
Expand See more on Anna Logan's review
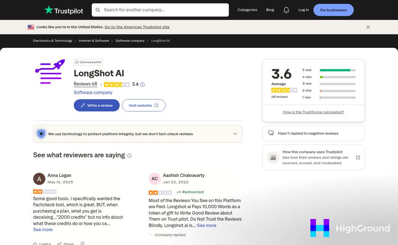(x=43, y=230)
